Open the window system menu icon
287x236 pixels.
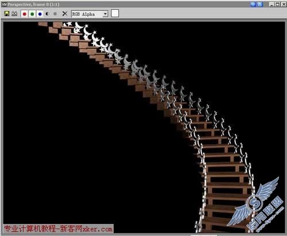coord(4,4)
